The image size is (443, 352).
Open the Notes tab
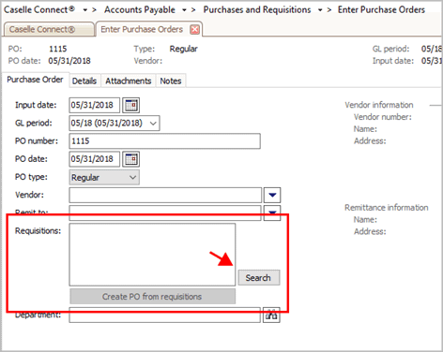click(x=171, y=81)
